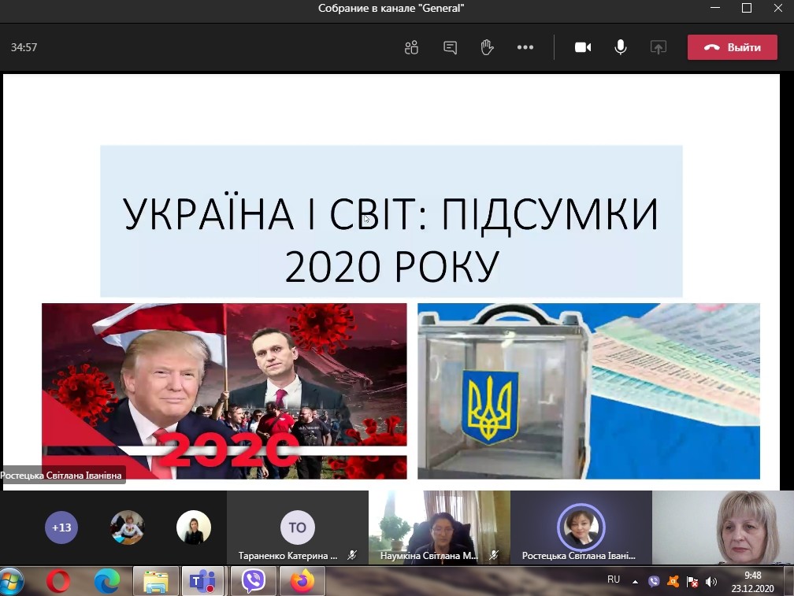The image size is (794, 596).
Task: Select Наумкіна Світлана video tile
Action: pyautogui.click(x=440, y=528)
